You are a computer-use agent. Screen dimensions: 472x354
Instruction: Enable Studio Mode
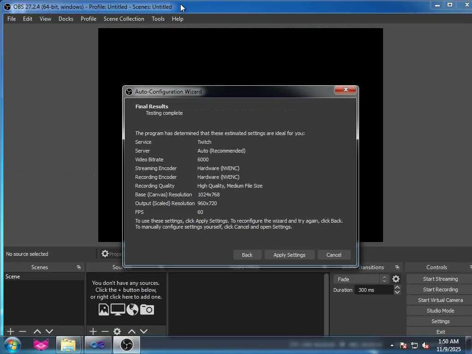tap(440, 310)
